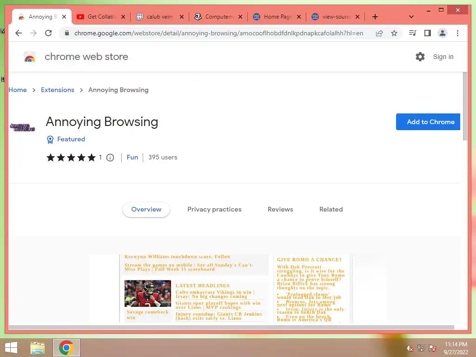Show rating info circle icon
Viewport: 476px width, 357px height.
point(110,158)
